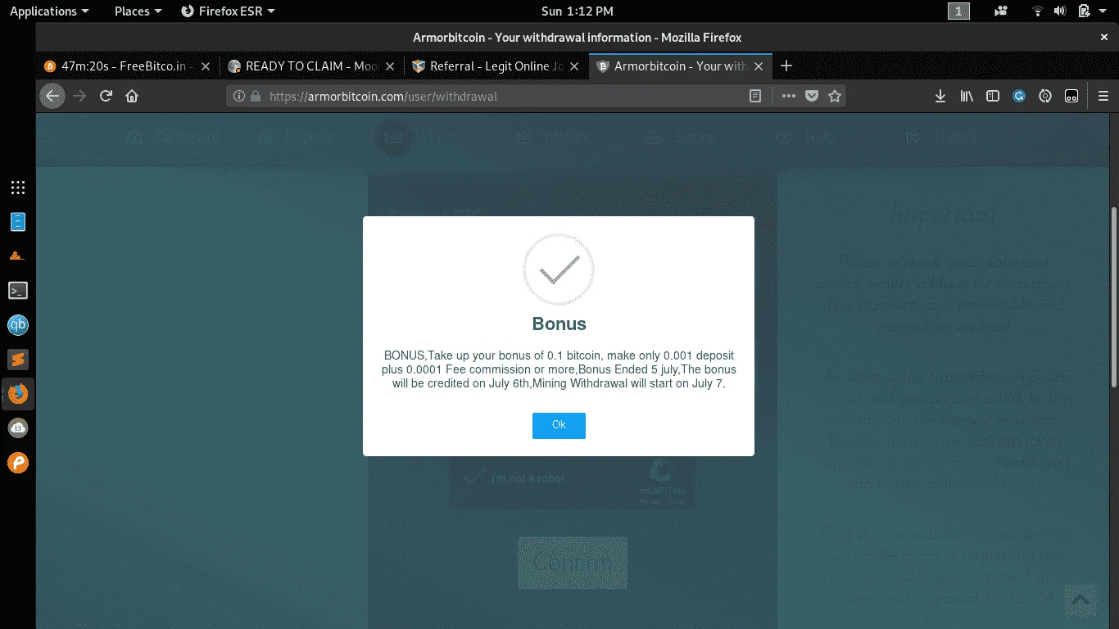Open Sublime Text from dock
Viewport: 1119px width, 629px height.
click(18, 359)
